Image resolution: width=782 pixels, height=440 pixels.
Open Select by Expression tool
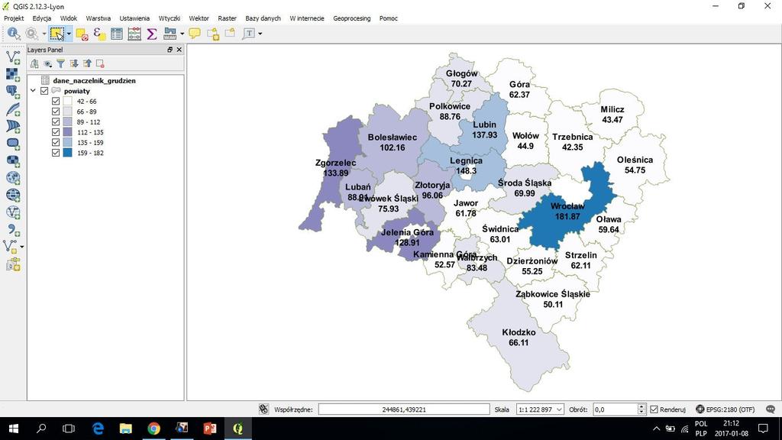point(99,34)
